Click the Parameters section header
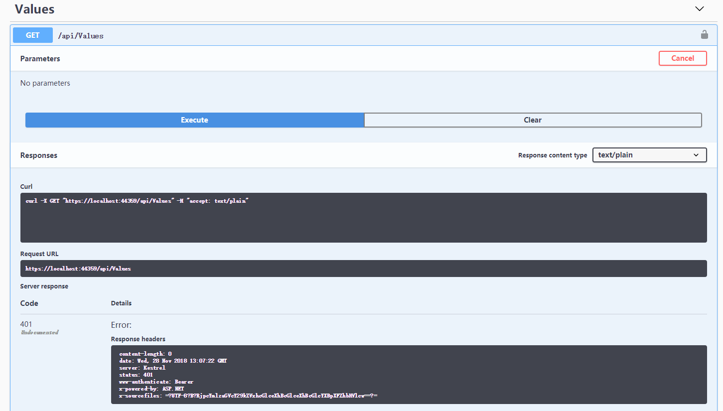The height and width of the screenshot is (411, 723). tap(40, 58)
